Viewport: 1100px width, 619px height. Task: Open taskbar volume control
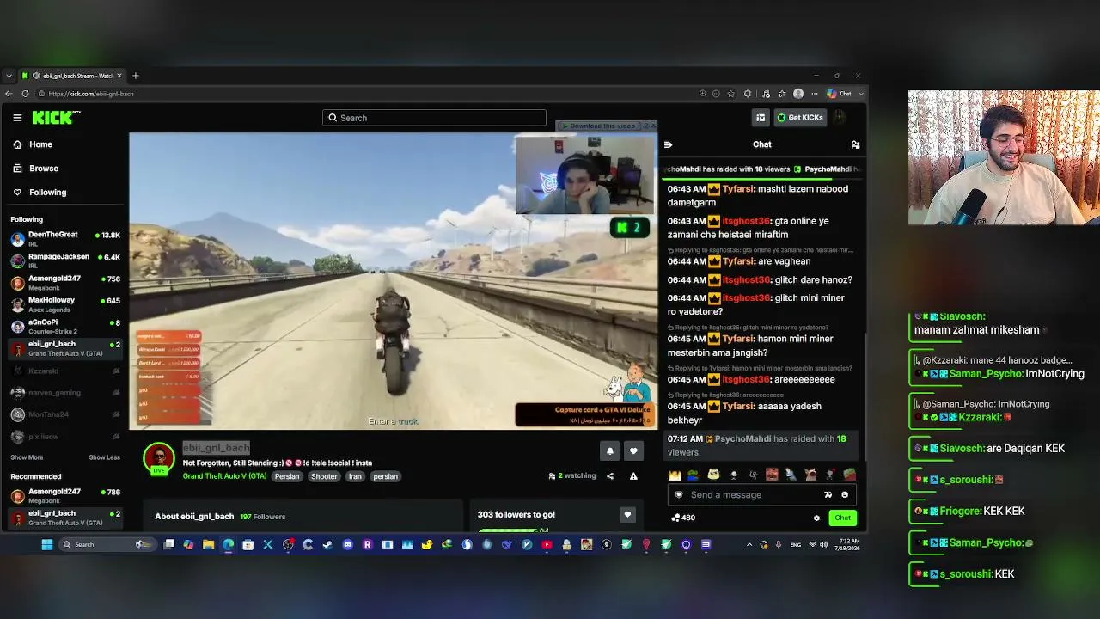(823, 544)
